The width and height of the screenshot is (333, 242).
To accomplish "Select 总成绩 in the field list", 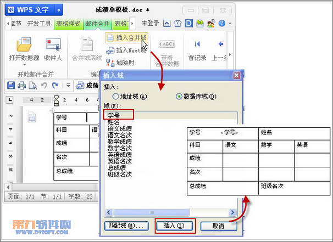I will point(116,167).
